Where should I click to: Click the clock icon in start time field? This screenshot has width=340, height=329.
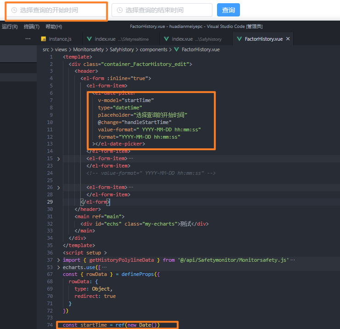point(14,10)
